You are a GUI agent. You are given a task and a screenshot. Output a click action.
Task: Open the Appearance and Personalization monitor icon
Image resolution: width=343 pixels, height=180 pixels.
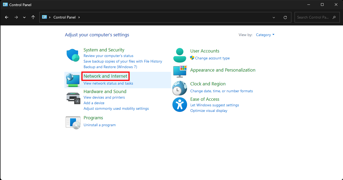[x=180, y=72]
